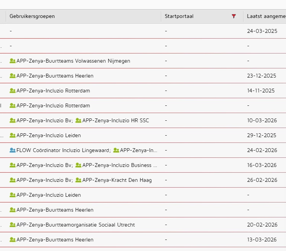
Task: Select Buurtteams Heerlen text in 13-03-2026 row
Action: (x=55, y=240)
